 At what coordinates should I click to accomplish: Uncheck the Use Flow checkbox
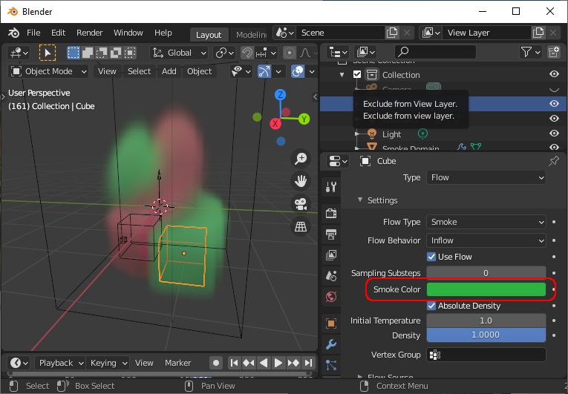(x=431, y=257)
